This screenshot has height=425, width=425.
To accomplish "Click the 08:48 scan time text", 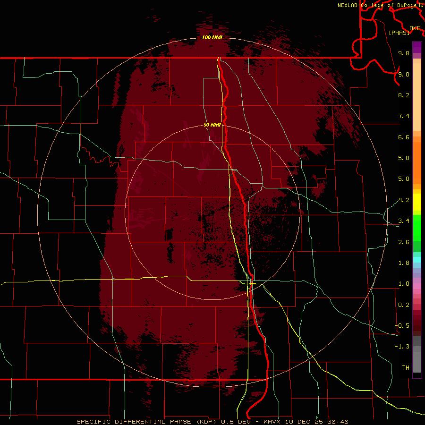I will tap(338, 422).
